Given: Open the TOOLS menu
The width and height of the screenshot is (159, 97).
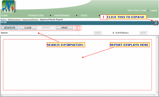Looking at the screenshot, I should (84, 16).
